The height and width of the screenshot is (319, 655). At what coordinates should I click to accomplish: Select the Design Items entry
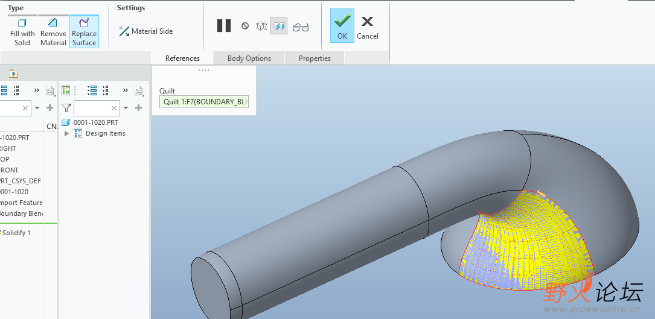105,133
